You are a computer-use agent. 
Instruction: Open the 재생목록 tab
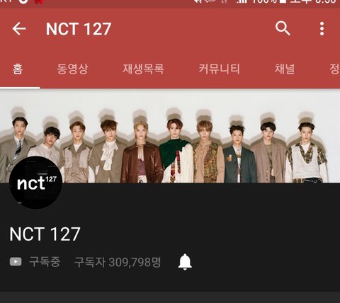143,69
